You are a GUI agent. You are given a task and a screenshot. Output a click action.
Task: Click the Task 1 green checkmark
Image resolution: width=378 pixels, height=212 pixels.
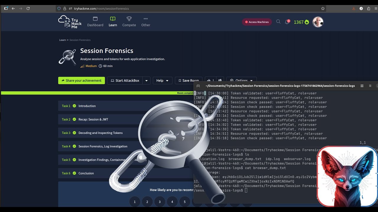[x=74, y=106]
